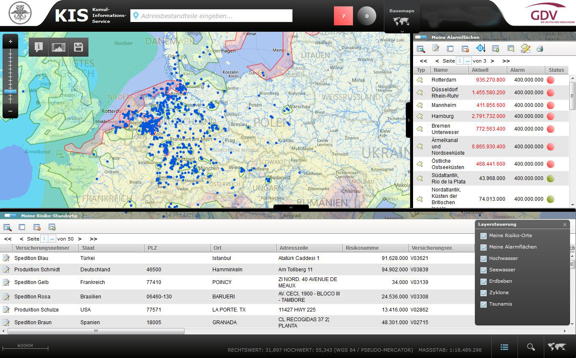The width and height of the screenshot is (576, 358).
Task: Toggle the Meine Risiko-Standorte panel switch
Action: tap(11, 216)
